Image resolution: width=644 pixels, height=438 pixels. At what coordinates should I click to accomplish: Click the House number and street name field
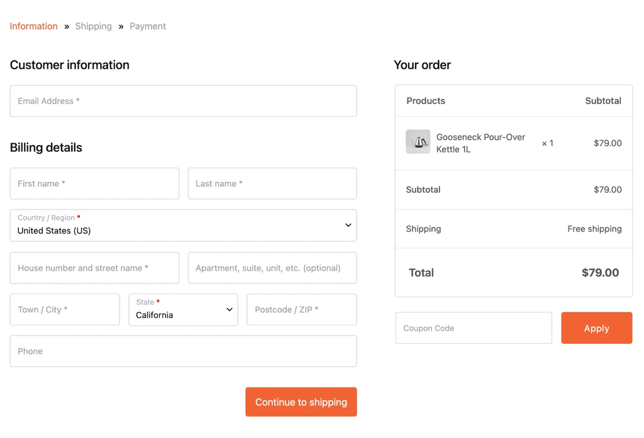click(x=94, y=268)
